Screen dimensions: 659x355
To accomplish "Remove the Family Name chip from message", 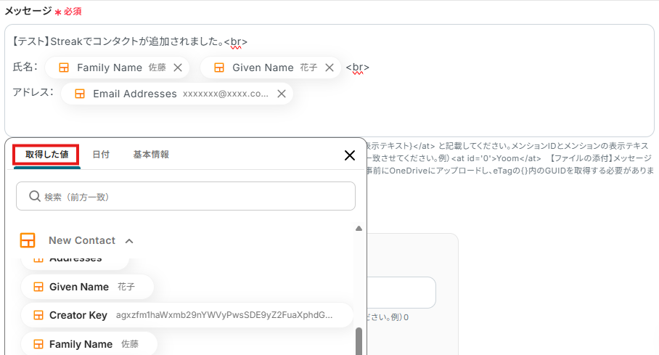I will (x=178, y=68).
